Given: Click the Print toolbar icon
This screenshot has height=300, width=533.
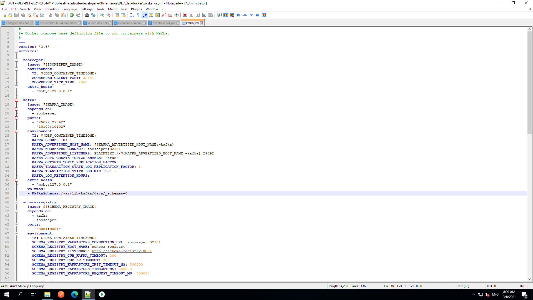Looking at the screenshot, I should [x=42, y=15].
